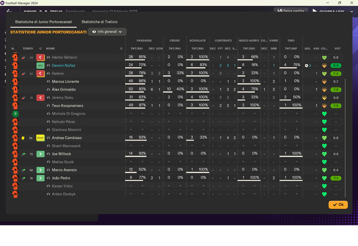Sort by TEMPO column header
The image size is (358, 246).
point(28,49)
